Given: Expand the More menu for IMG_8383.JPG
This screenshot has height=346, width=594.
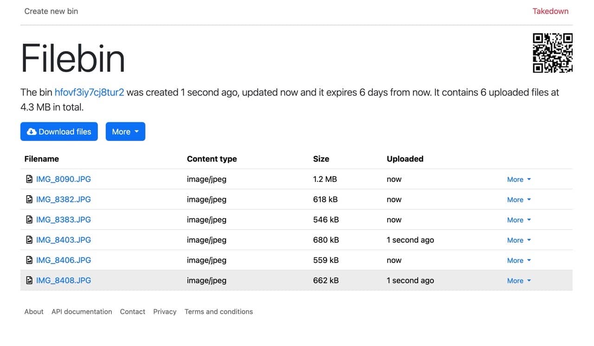Looking at the screenshot, I should tap(519, 220).
